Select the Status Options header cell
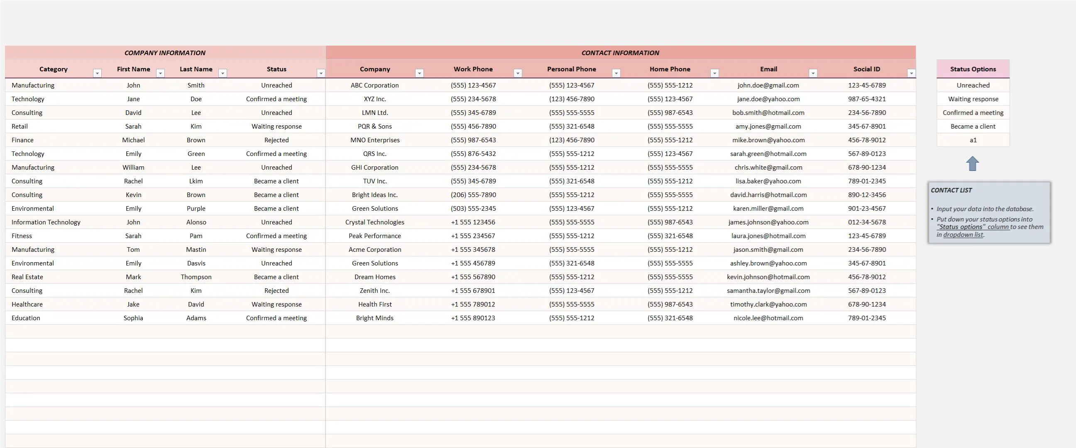The height and width of the screenshot is (448, 1076). [x=973, y=69]
